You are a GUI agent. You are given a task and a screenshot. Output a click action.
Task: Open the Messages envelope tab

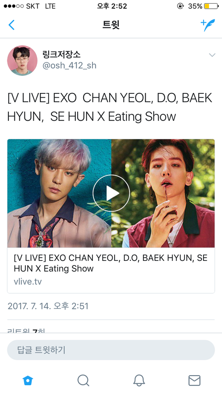coord(194,380)
